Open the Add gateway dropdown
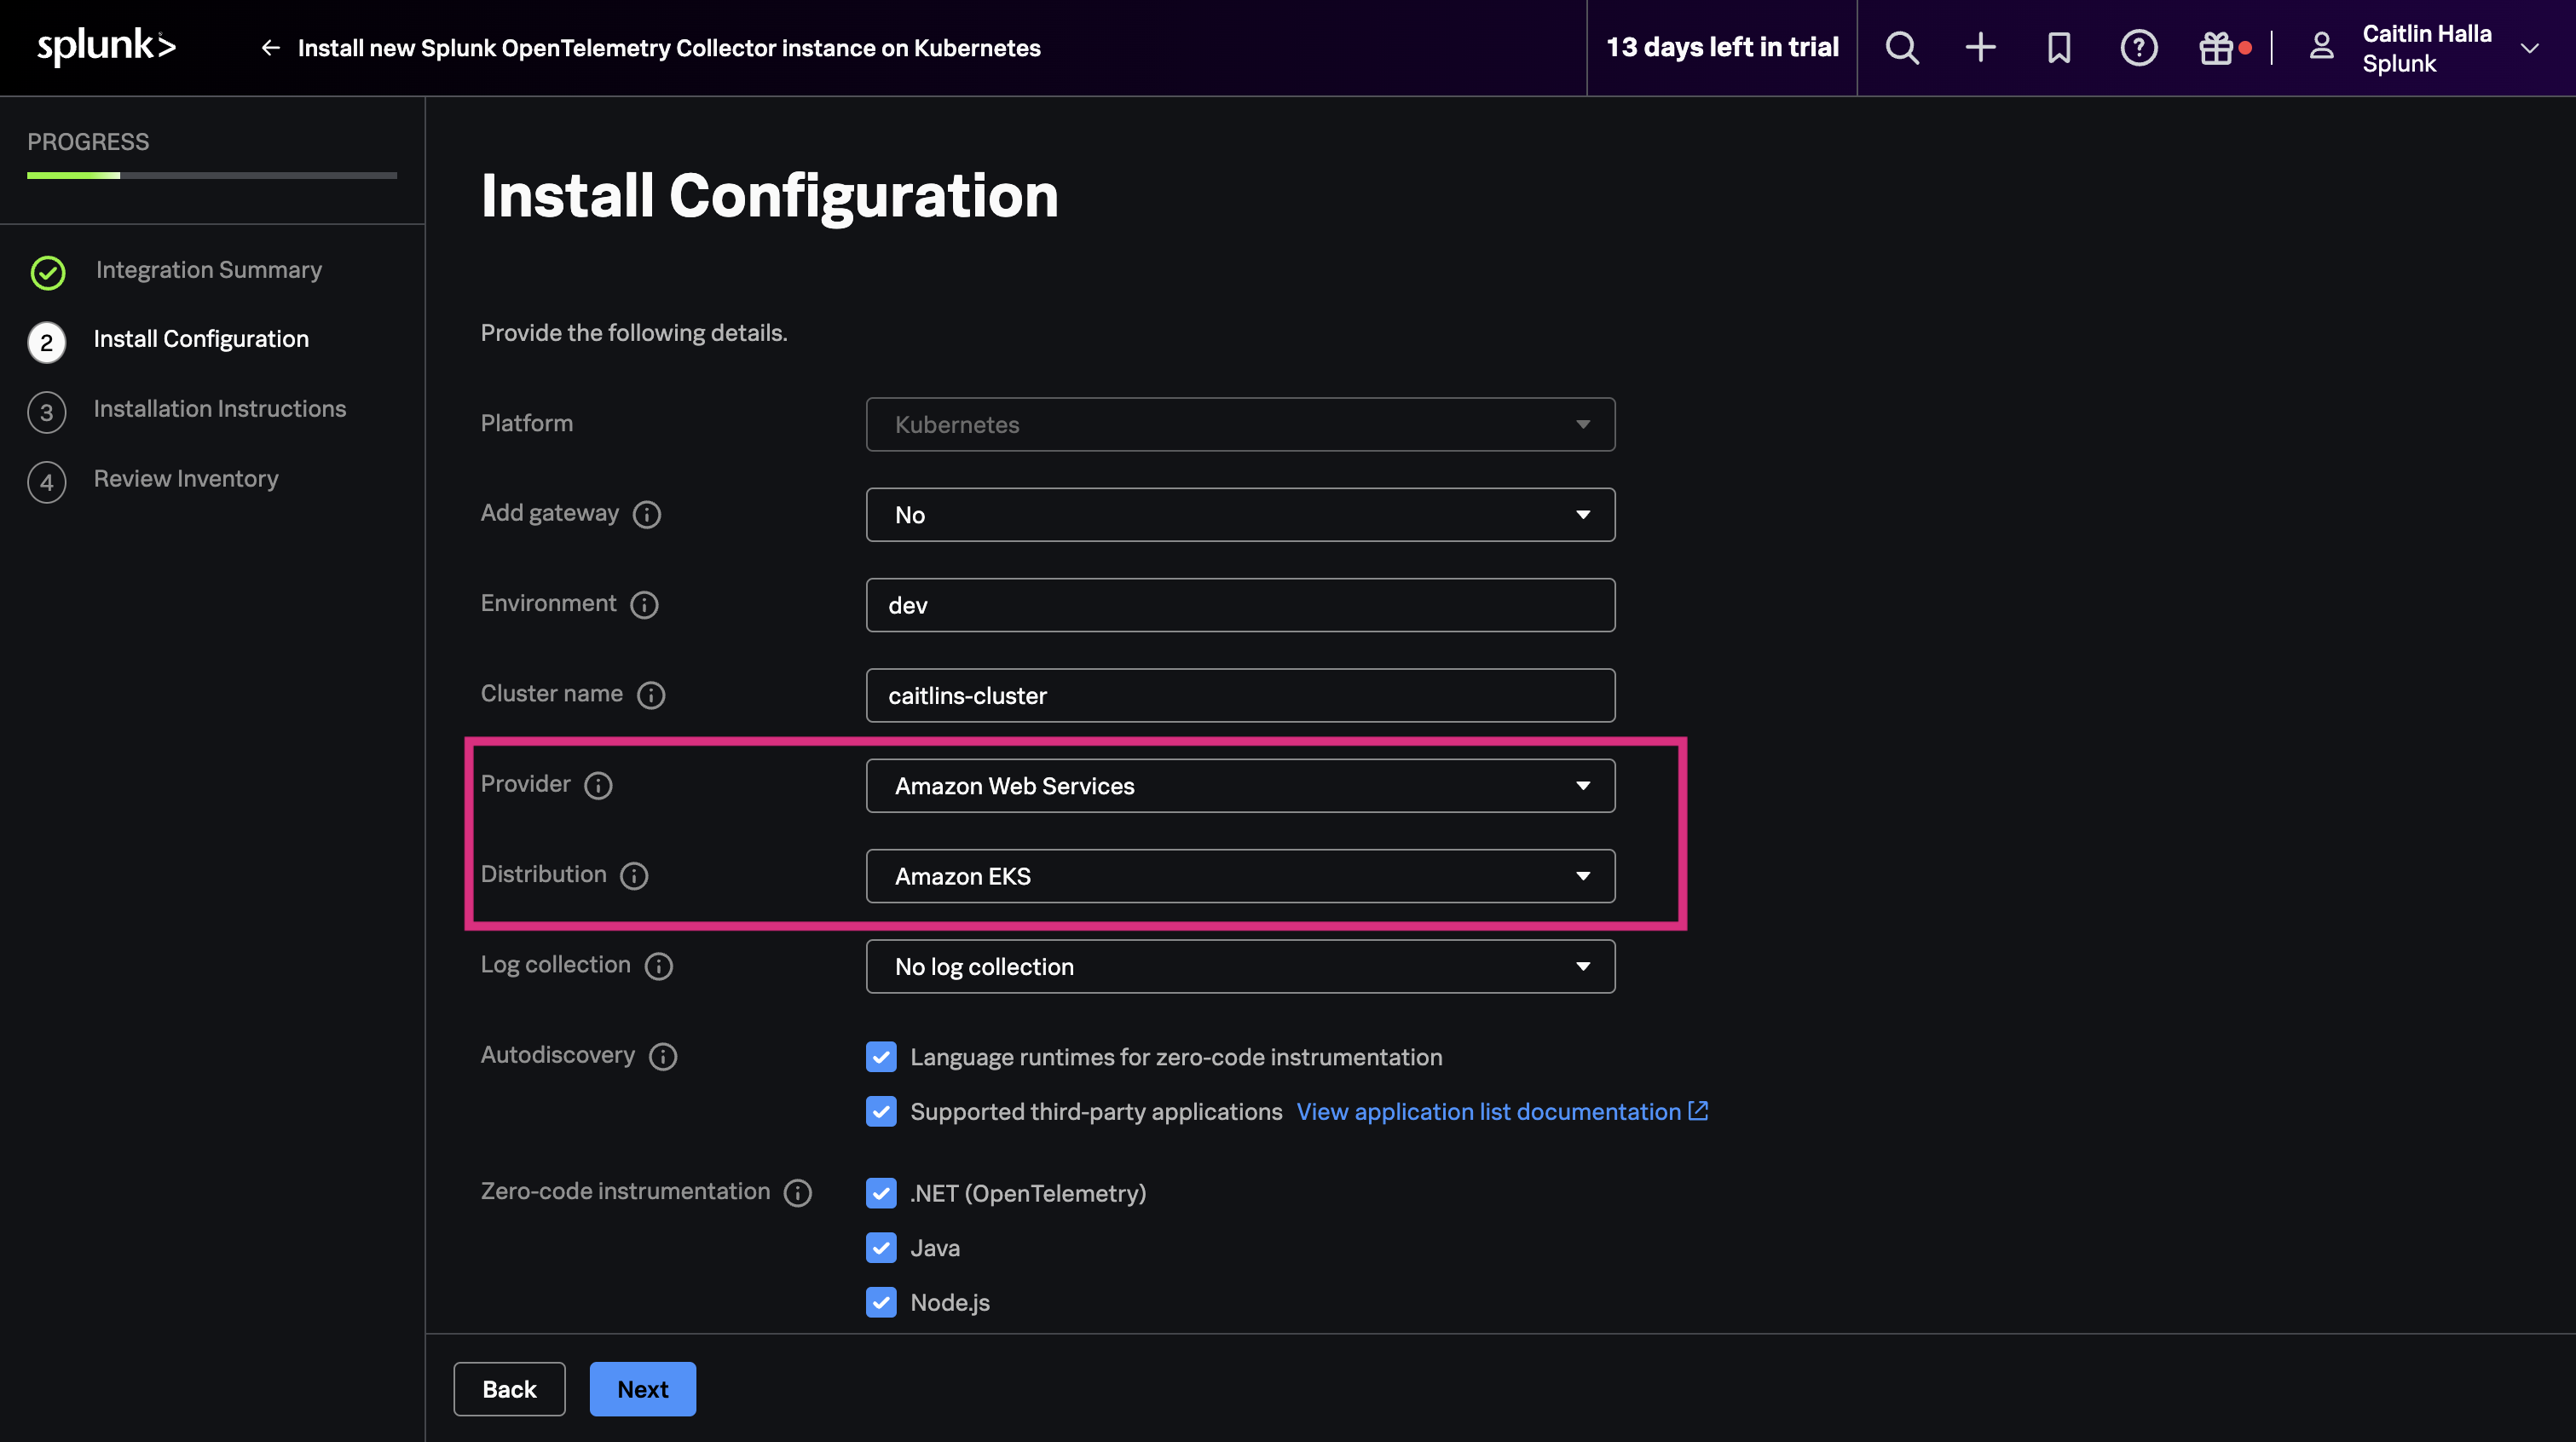Viewport: 2576px width, 1442px height. 1240,514
